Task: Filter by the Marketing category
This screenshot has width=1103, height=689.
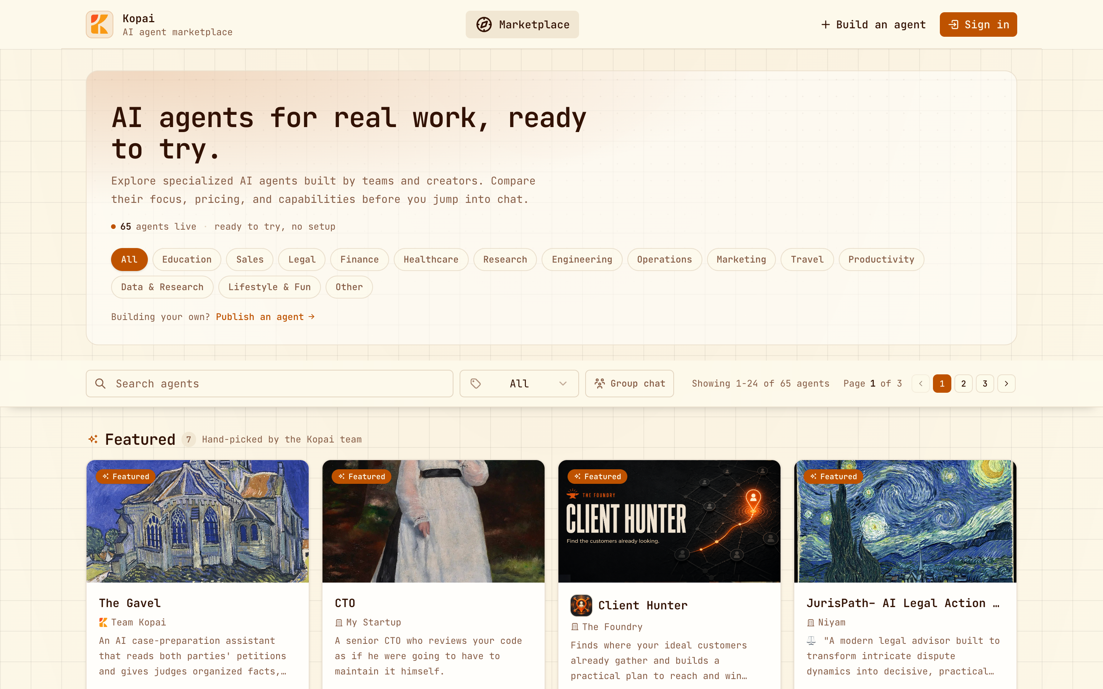Action: 741,260
